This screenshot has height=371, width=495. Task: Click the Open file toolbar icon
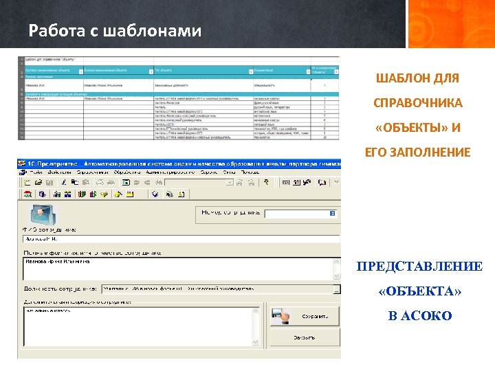[38, 182]
